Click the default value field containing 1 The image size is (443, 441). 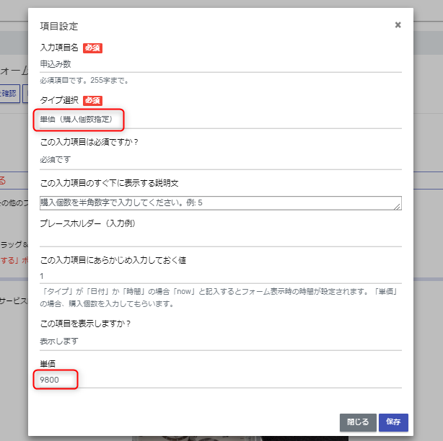[x=220, y=276]
